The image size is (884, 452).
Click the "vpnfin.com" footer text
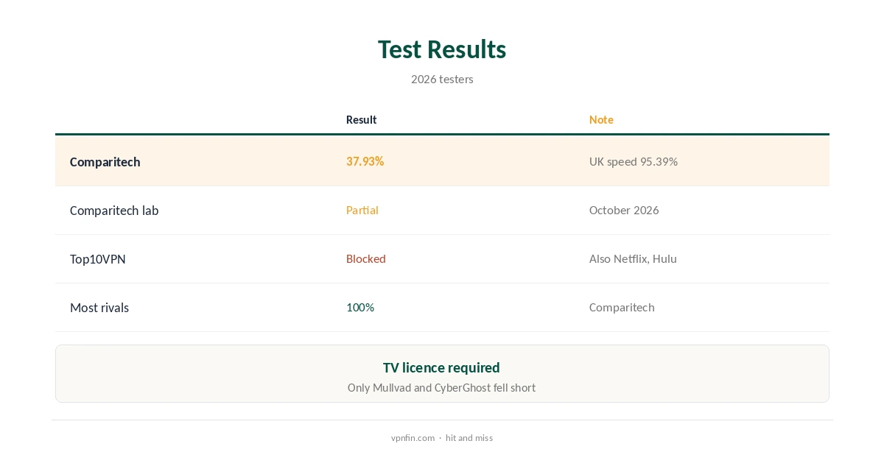coord(413,437)
